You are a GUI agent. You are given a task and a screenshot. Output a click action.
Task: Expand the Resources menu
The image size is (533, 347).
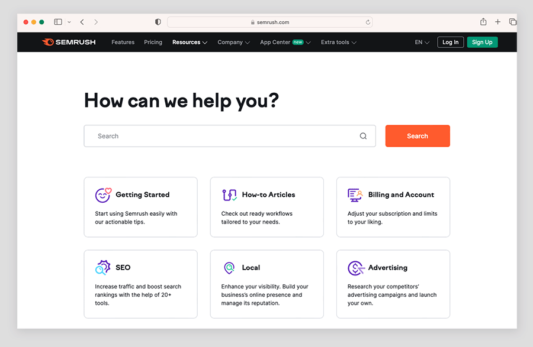coord(190,43)
